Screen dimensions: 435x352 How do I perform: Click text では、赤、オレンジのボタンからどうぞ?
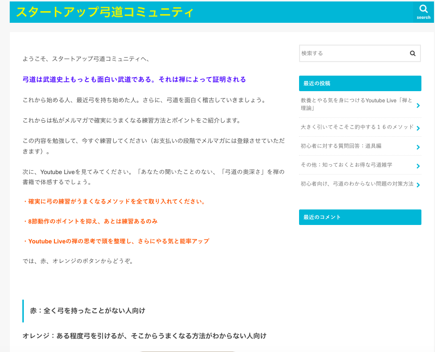78,261
